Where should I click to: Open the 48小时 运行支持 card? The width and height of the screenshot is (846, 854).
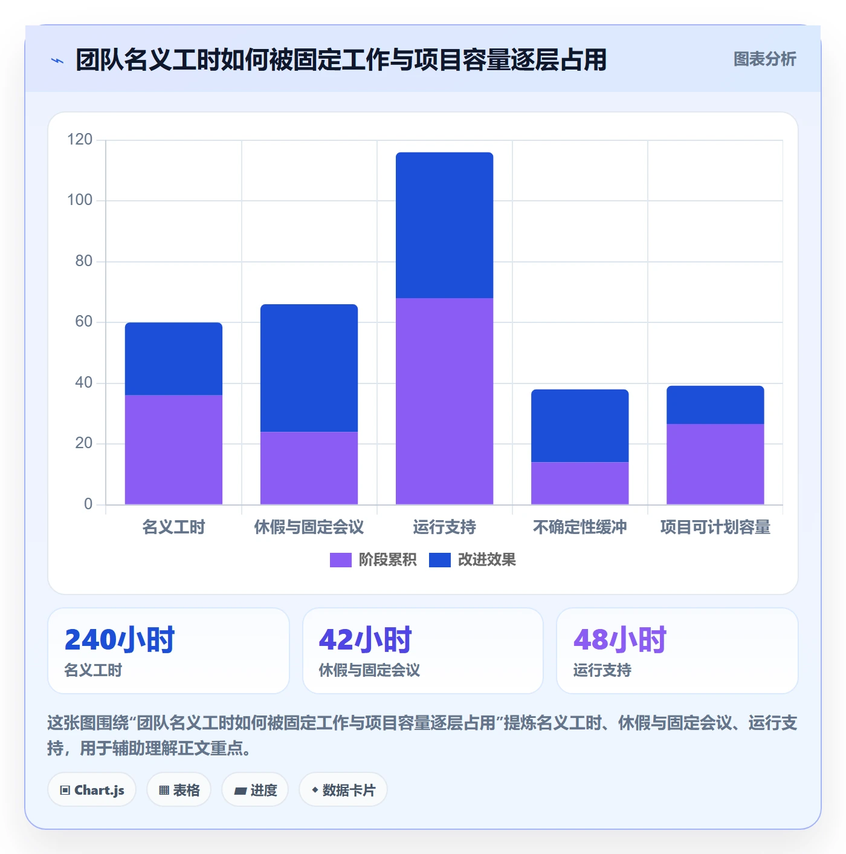point(677,651)
